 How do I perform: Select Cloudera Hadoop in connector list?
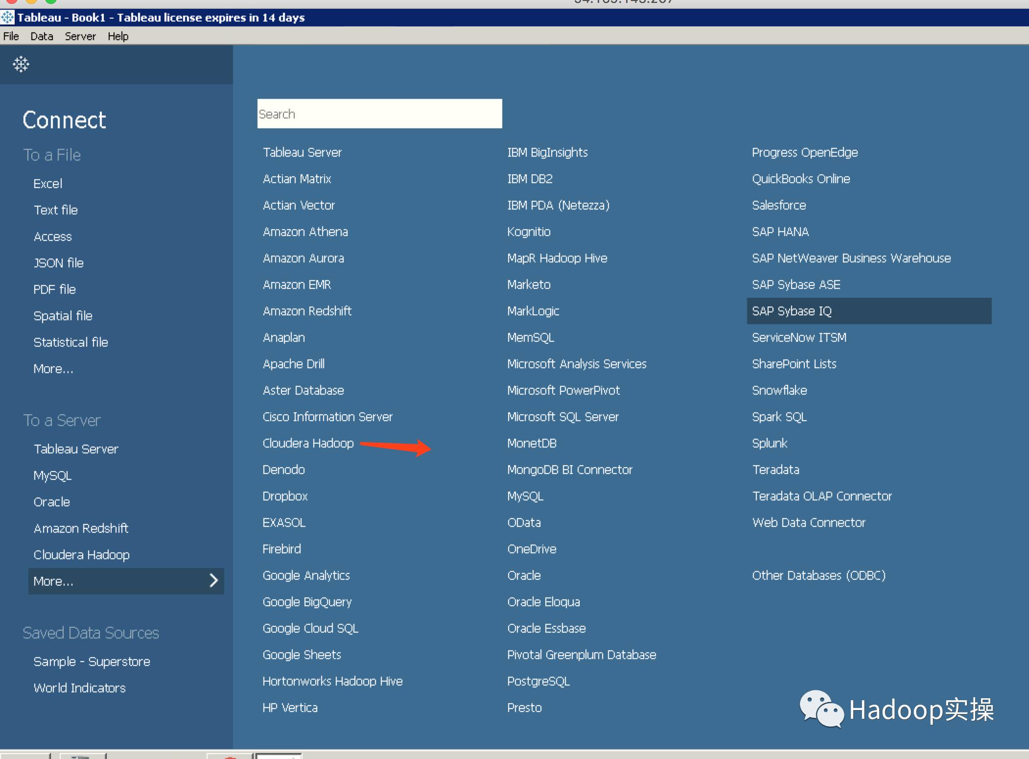pos(308,443)
